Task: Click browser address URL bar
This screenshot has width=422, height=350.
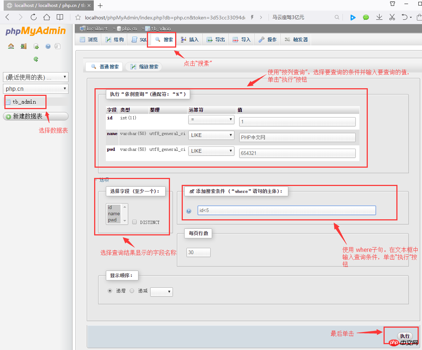Action: pyautogui.click(x=165, y=18)
